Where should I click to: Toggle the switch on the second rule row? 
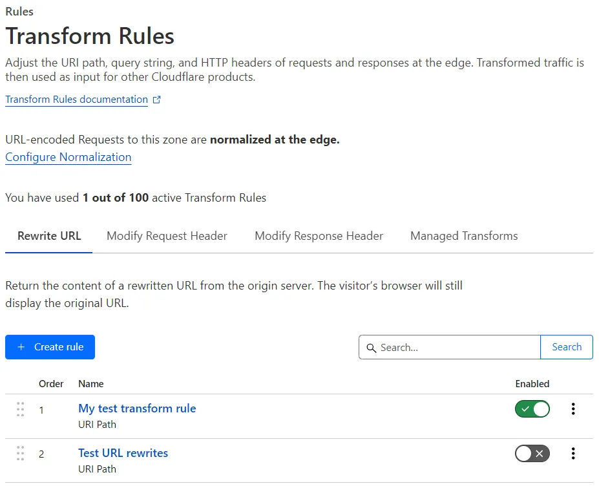pos(532,453)
